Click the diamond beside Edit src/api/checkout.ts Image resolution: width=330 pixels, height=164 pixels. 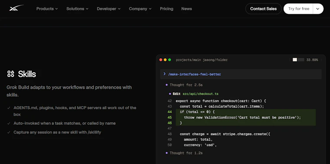(x=170, y=94)
